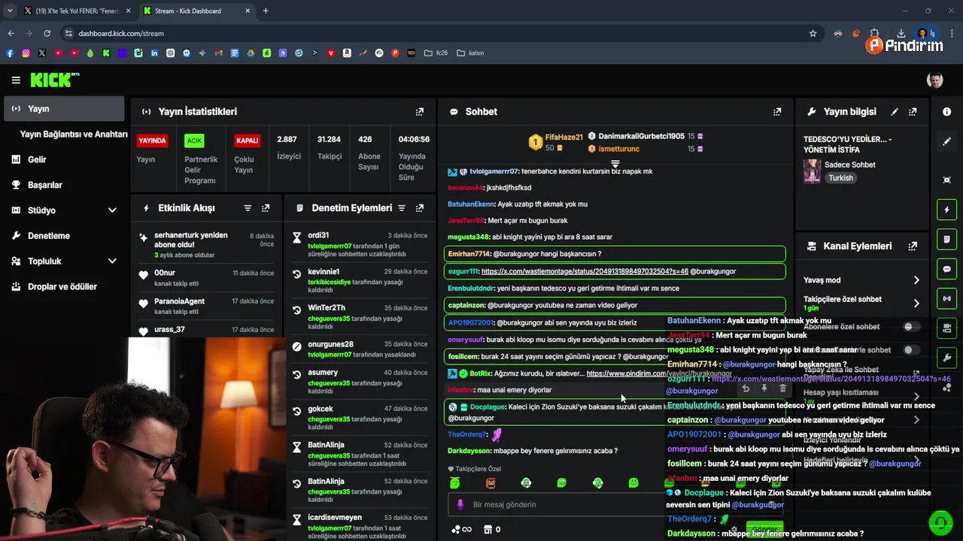This screenshot has width=963, height=541.
Task: Click the first green emote below chat
Action: pos(454,483)
